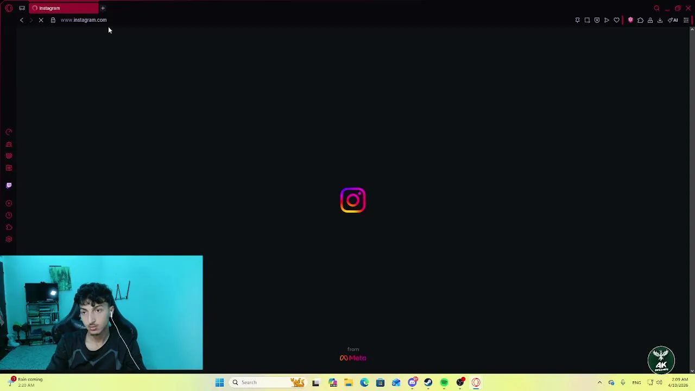Open the AI assistant button
This screenshot has width=695, height=391.
673,20
